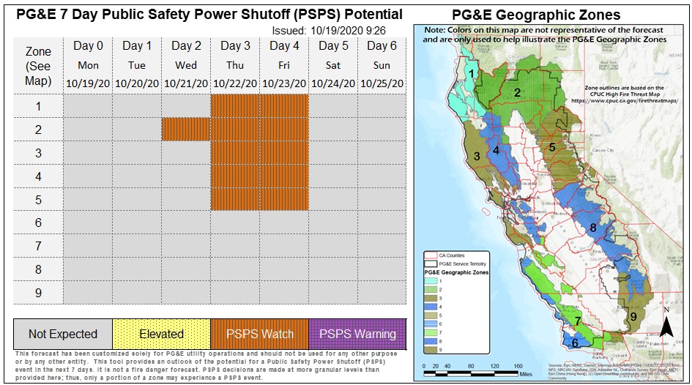
Task: Select Zone 1 Saturday Not Expected cell
Action: (332, 106)
